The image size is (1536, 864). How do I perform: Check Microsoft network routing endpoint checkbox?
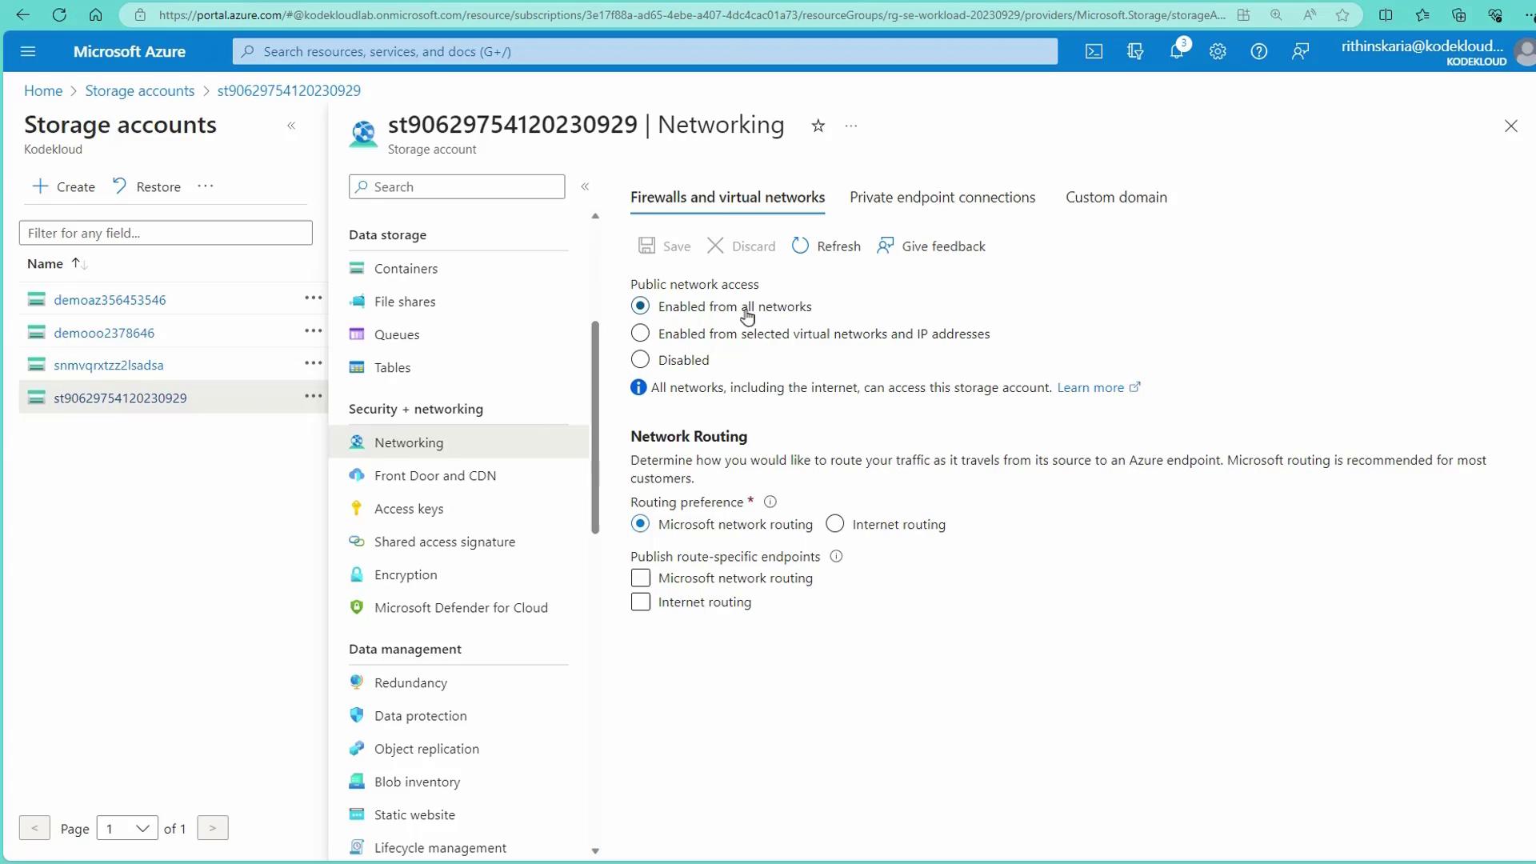[640, 578]
